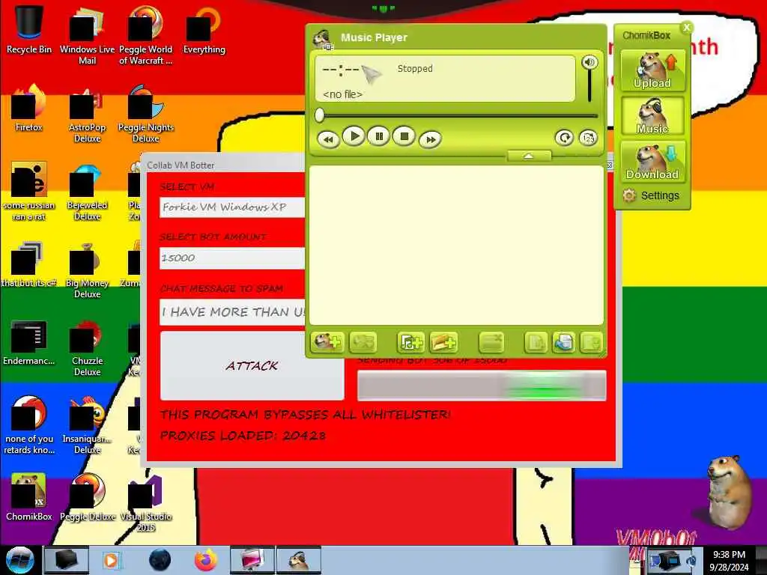Viewport: 767px width, 575px height.
Task: Open AstroPop Deluxe desktop icon
Action: pyautogui.click(x=87, y=115)
